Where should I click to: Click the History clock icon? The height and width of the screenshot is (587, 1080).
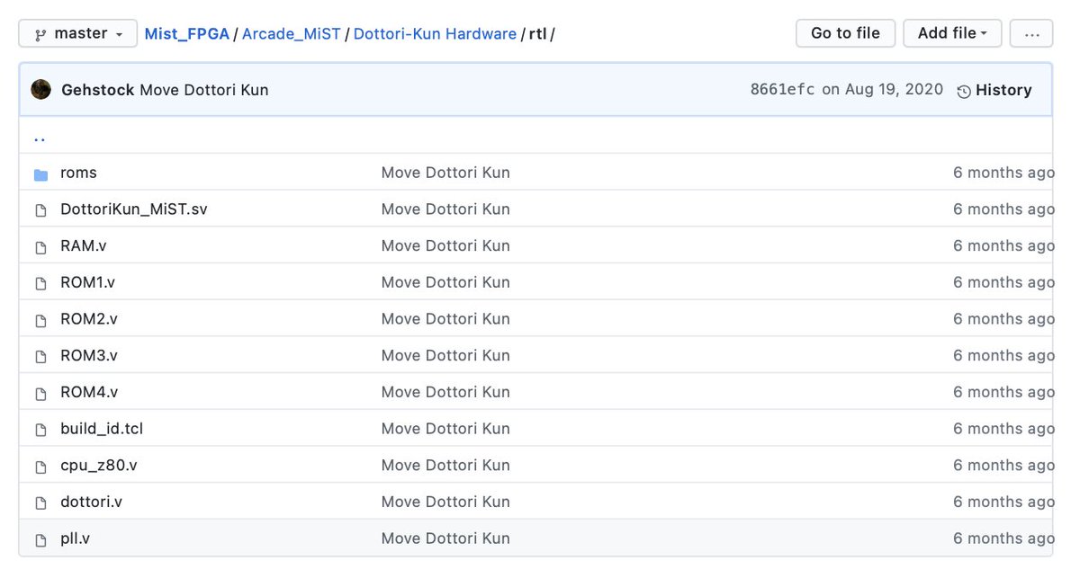(964, 91)
